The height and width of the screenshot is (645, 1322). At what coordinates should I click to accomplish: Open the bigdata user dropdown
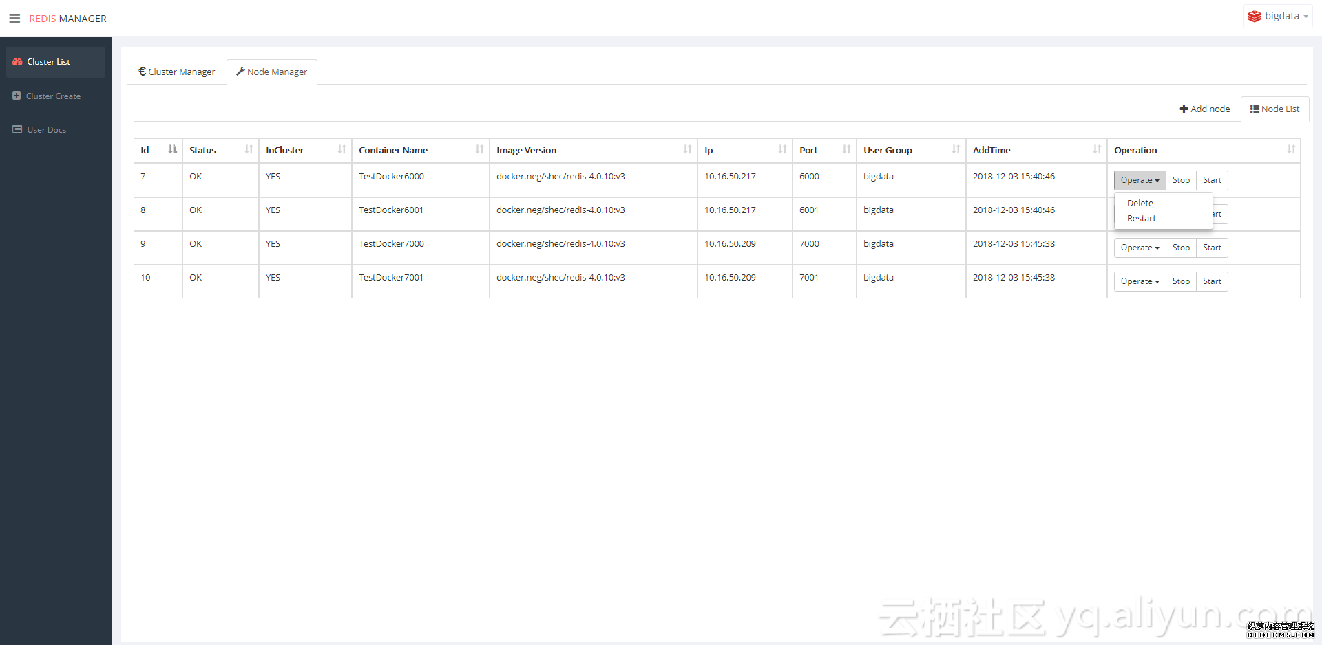(1282, 15)
